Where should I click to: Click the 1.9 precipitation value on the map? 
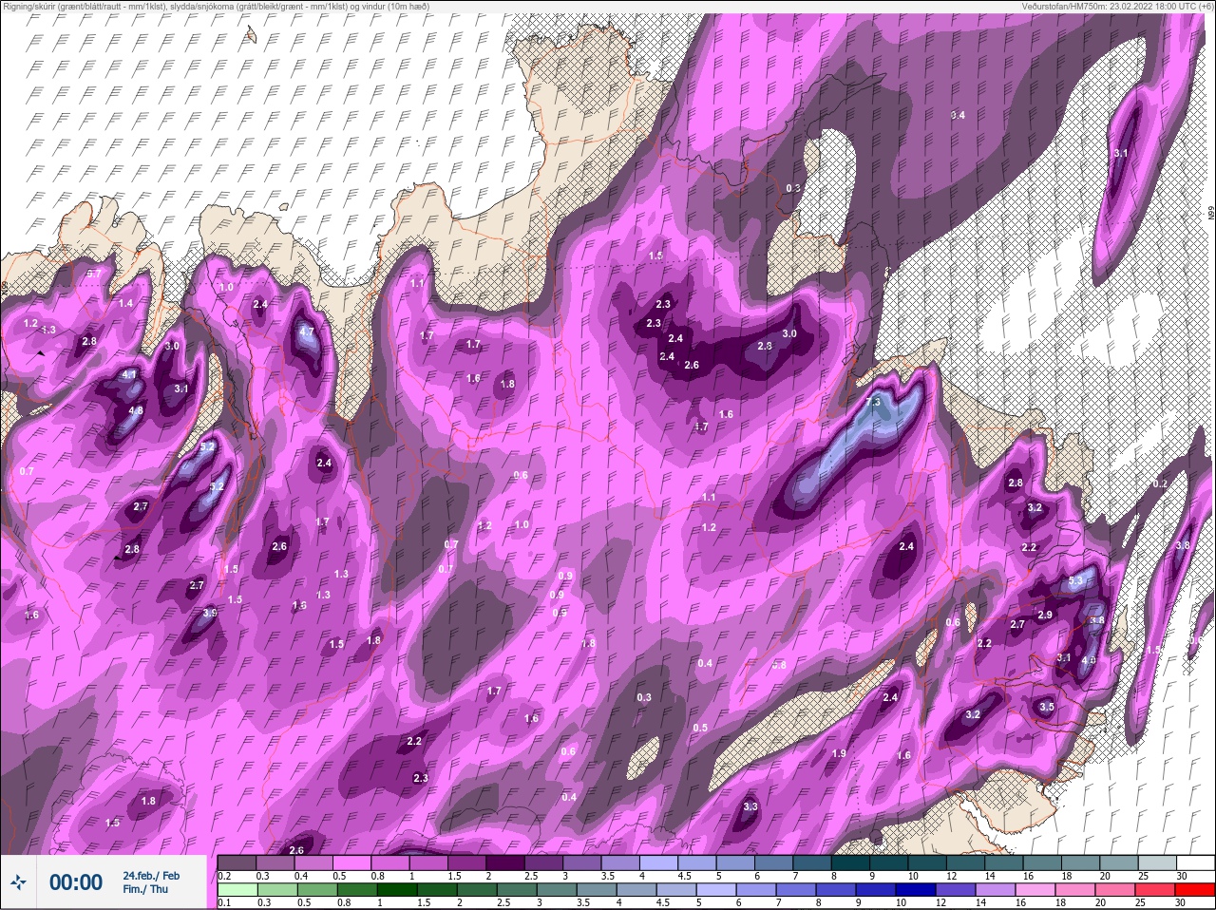click(x=839, y=753)
